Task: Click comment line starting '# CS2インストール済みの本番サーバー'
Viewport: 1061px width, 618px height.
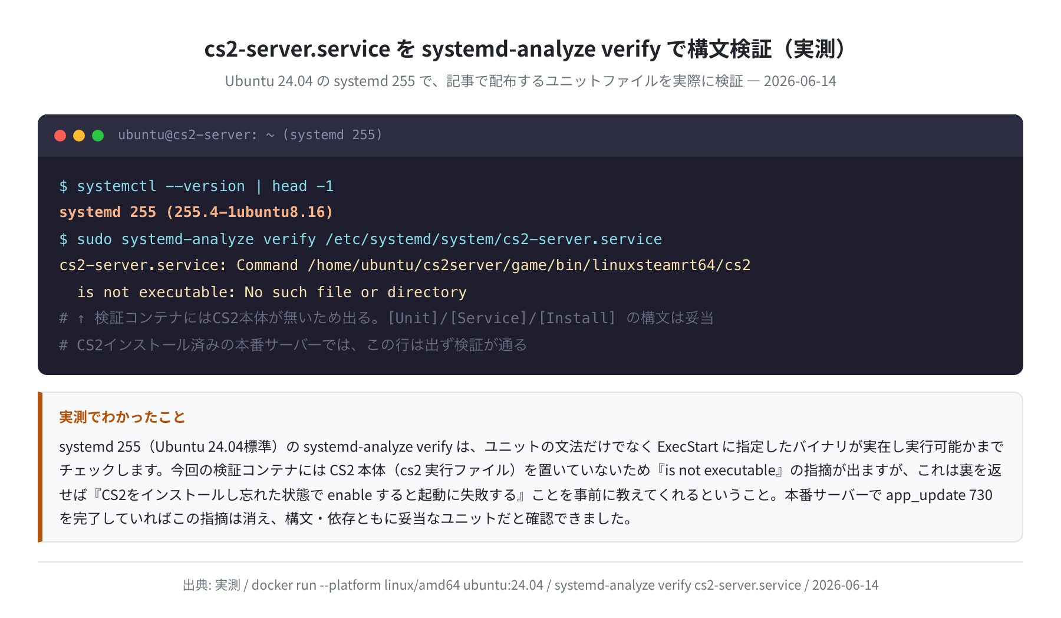Action: click(x=293, y=345)
